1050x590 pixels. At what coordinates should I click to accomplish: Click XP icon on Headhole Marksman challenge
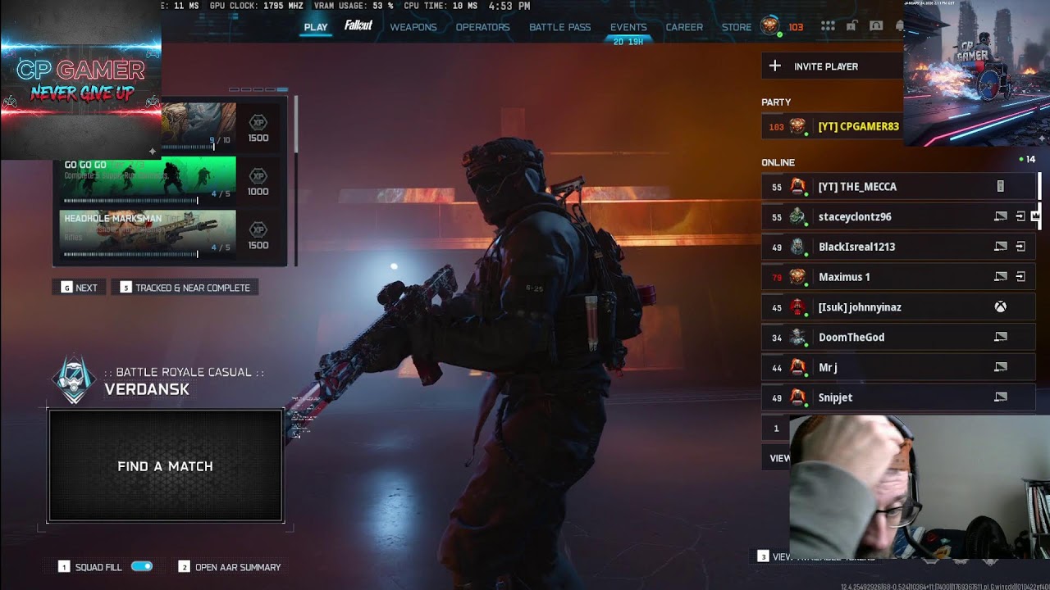coord(258,229)
